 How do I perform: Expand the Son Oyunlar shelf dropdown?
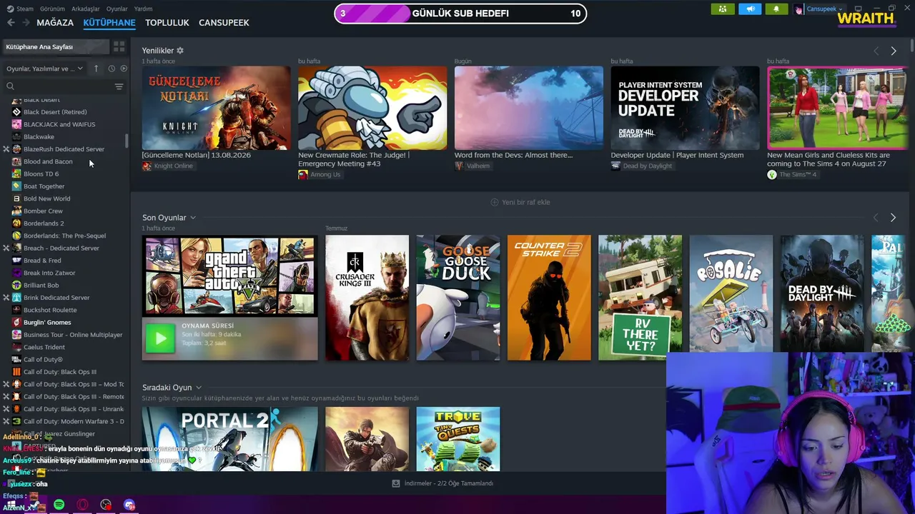193,218
